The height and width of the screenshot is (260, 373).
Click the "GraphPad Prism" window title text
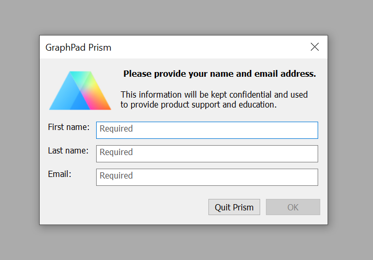(78, 48)
